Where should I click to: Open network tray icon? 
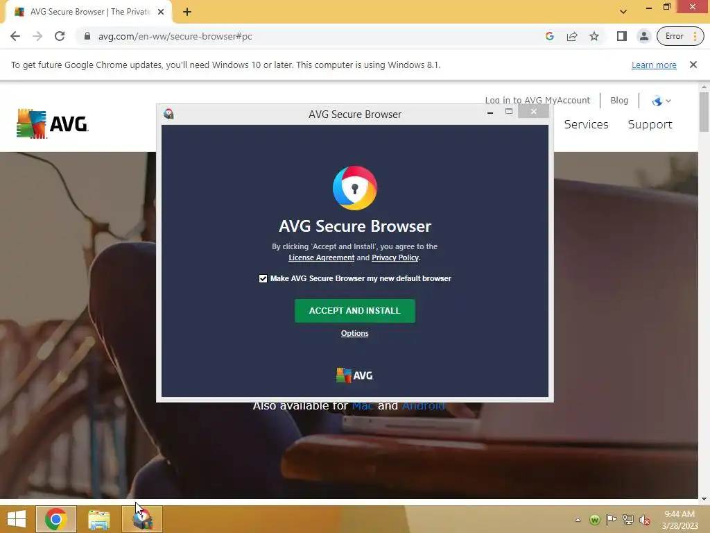pos(628,520)
